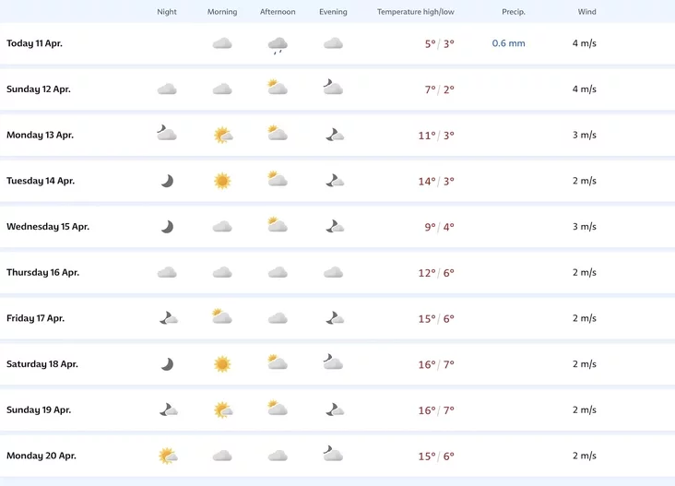The width and height of the screenshot is (675, 486).
Task: Click Monday 20 Apr. night sun-cloud icon
Action: point(167,456)
